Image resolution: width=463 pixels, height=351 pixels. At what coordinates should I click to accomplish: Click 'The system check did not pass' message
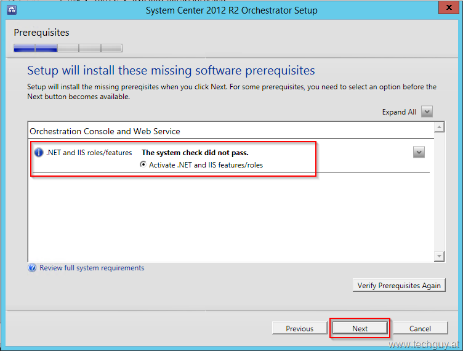click(195, 153)
